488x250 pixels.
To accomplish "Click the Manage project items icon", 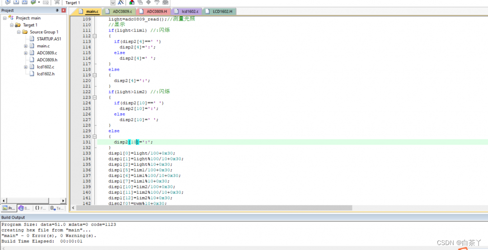I will pyautogui.click(x=132, y=2).
